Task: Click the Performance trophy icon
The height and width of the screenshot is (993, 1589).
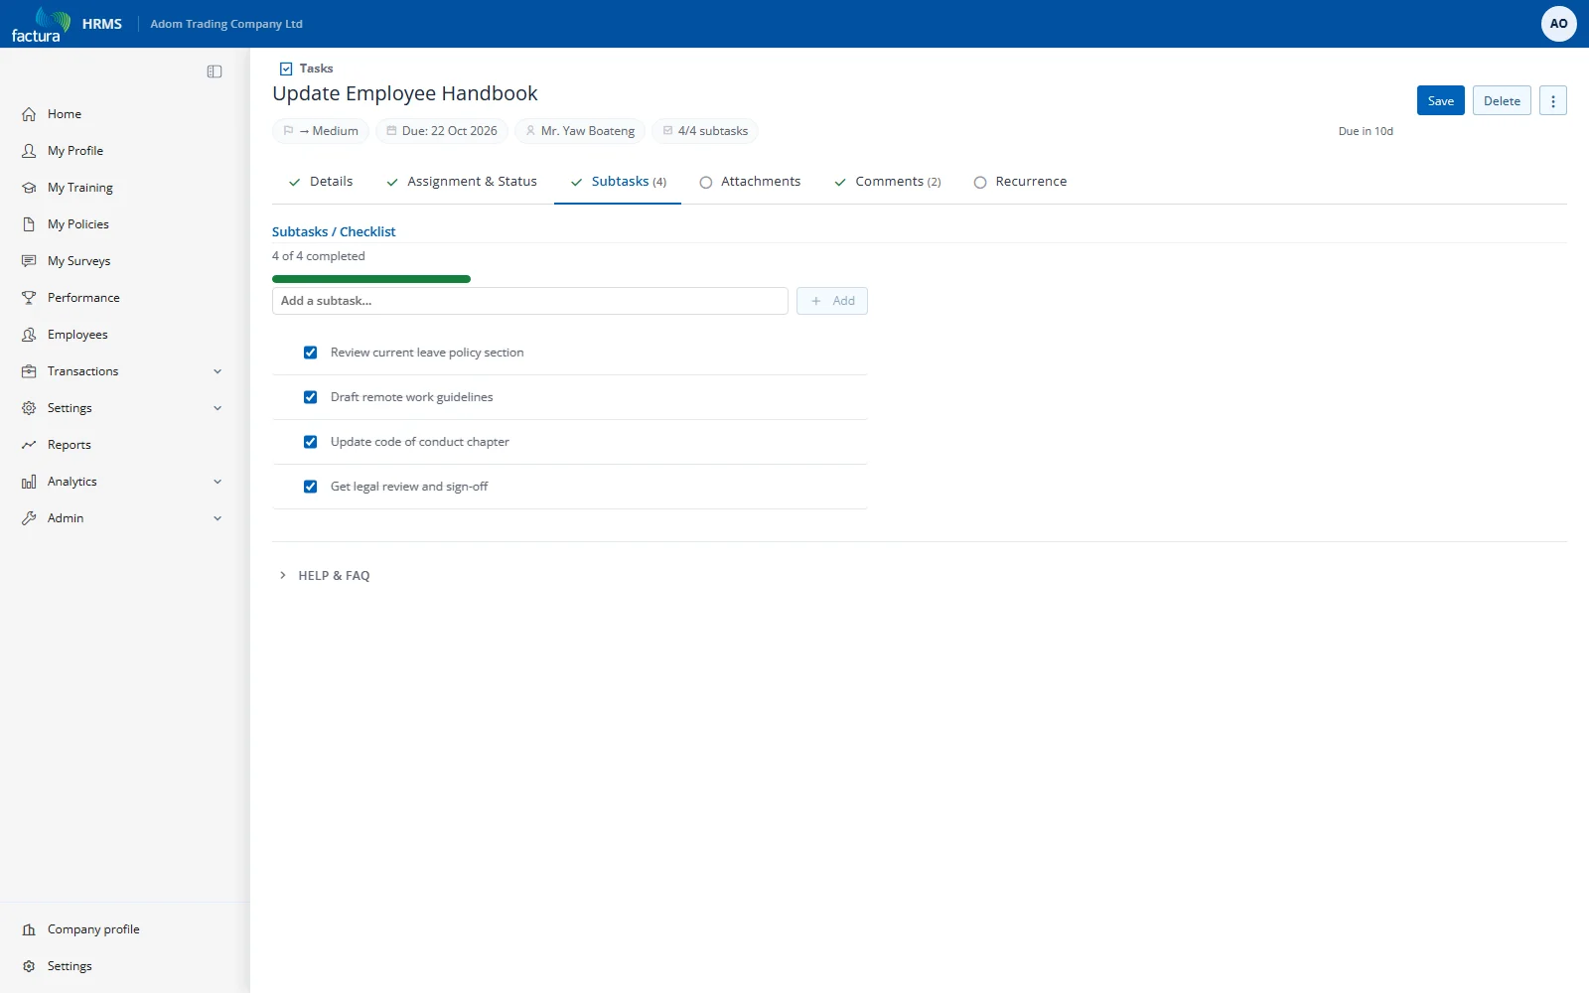Action: tap(29, 298)
